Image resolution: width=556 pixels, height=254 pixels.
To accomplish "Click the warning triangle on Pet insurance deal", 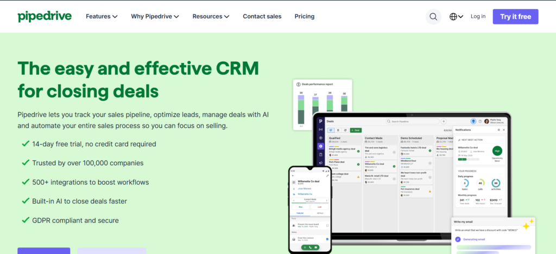I will pos(430,191).
